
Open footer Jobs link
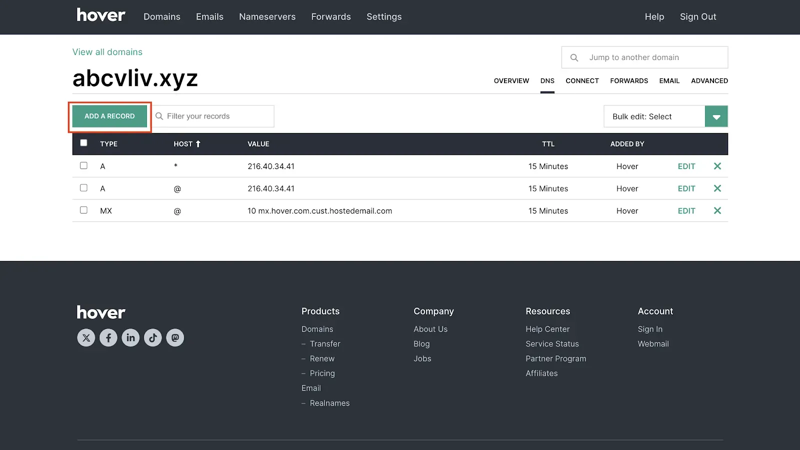point(422,358)
